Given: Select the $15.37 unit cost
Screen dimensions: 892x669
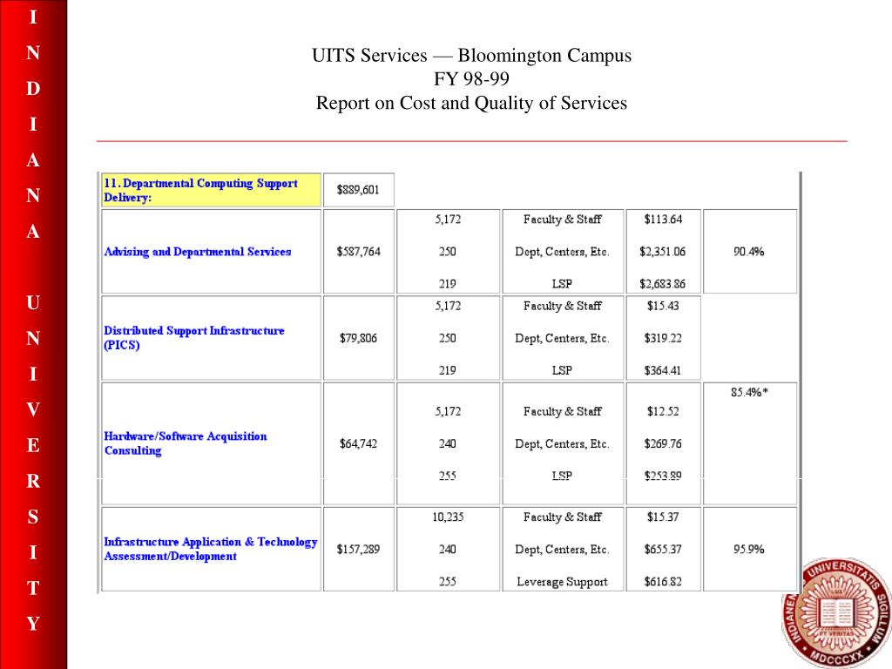Looking at the screenshot, I should pos(663,517).
